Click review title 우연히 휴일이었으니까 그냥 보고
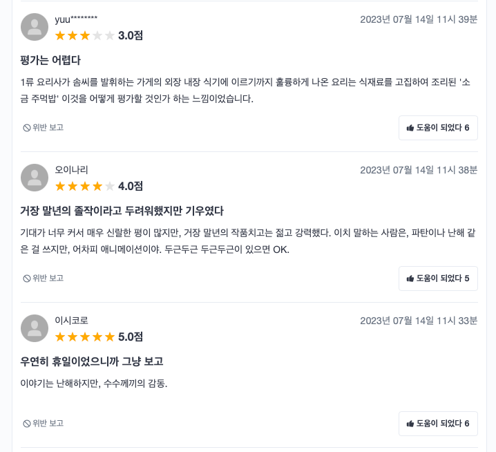Screen dimensions: 496x452 tap(92, 361)
